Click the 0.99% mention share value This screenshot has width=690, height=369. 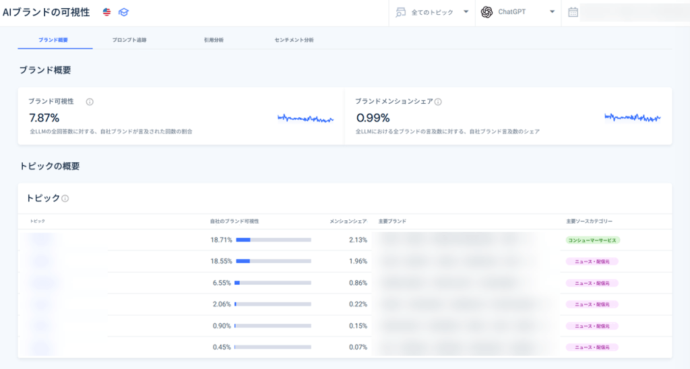[x=373, y=118]
